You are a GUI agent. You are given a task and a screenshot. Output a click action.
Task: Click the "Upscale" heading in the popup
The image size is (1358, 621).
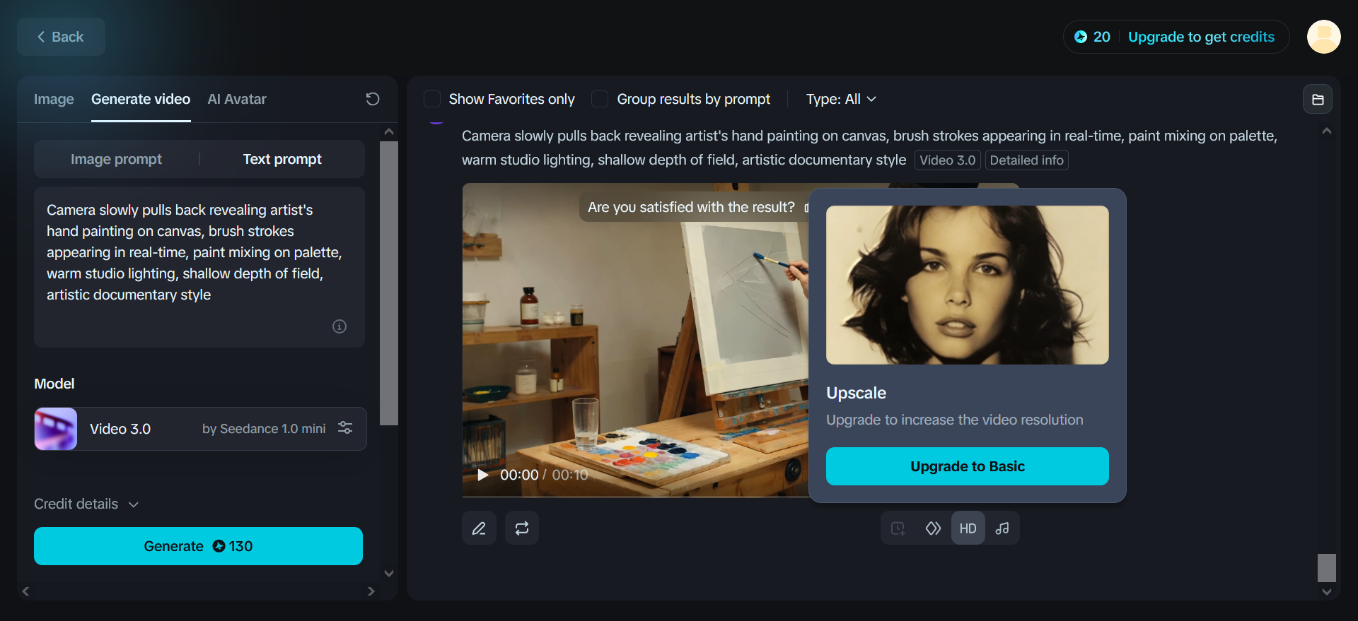pyautogui.click(x=856, y=393)
